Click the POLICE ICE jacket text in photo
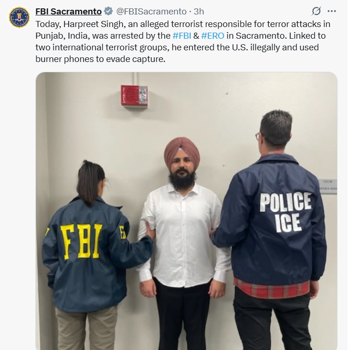The height and width of the screenshot is (350, 351). tap(286, 212)
